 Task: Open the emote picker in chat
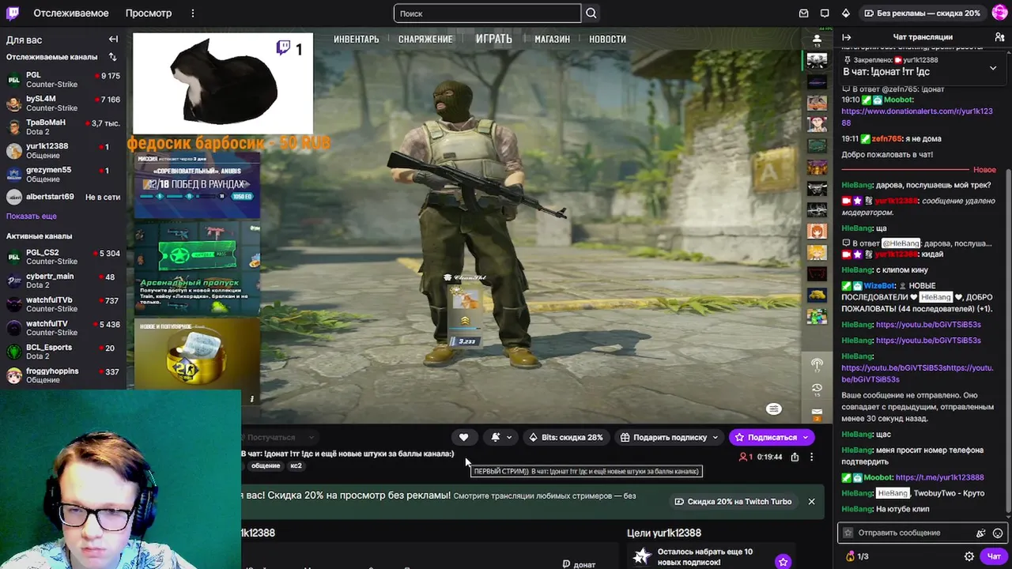click(998, 533)
